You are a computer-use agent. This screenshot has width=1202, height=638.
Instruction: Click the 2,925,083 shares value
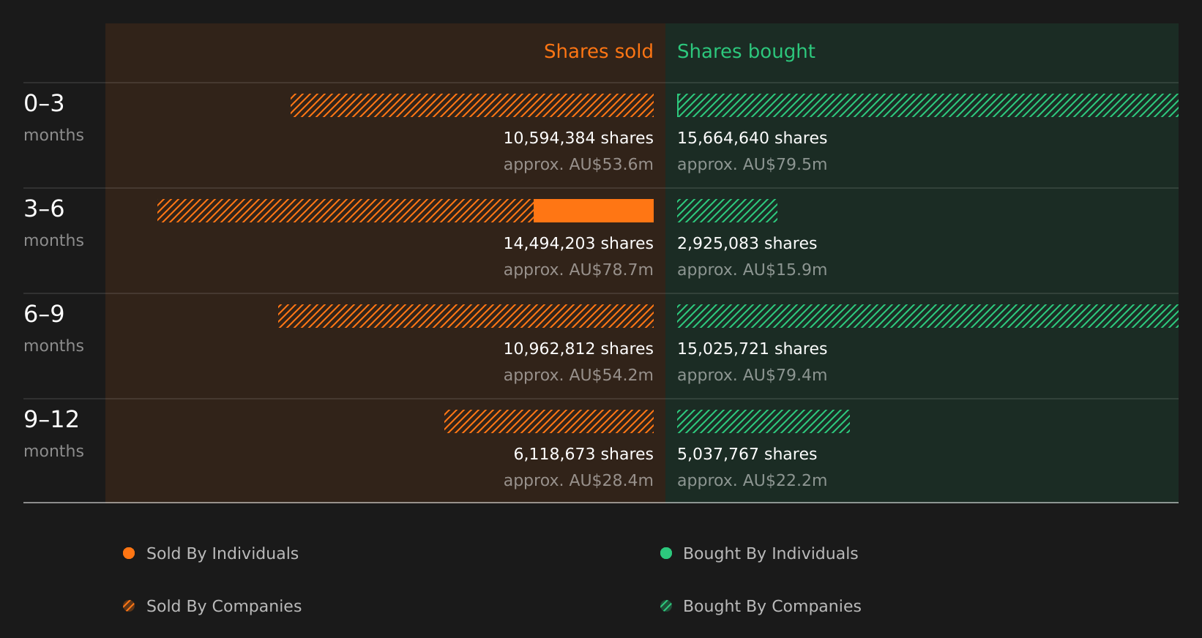pyautogui.click(x=747, y=244)
